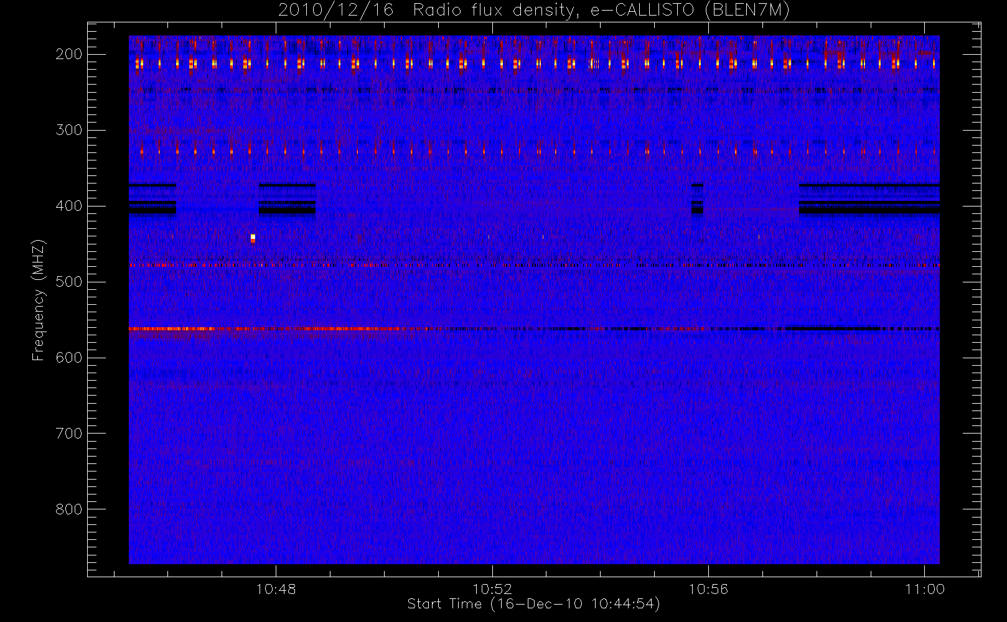Click the 700 frequency tick label

69,434
